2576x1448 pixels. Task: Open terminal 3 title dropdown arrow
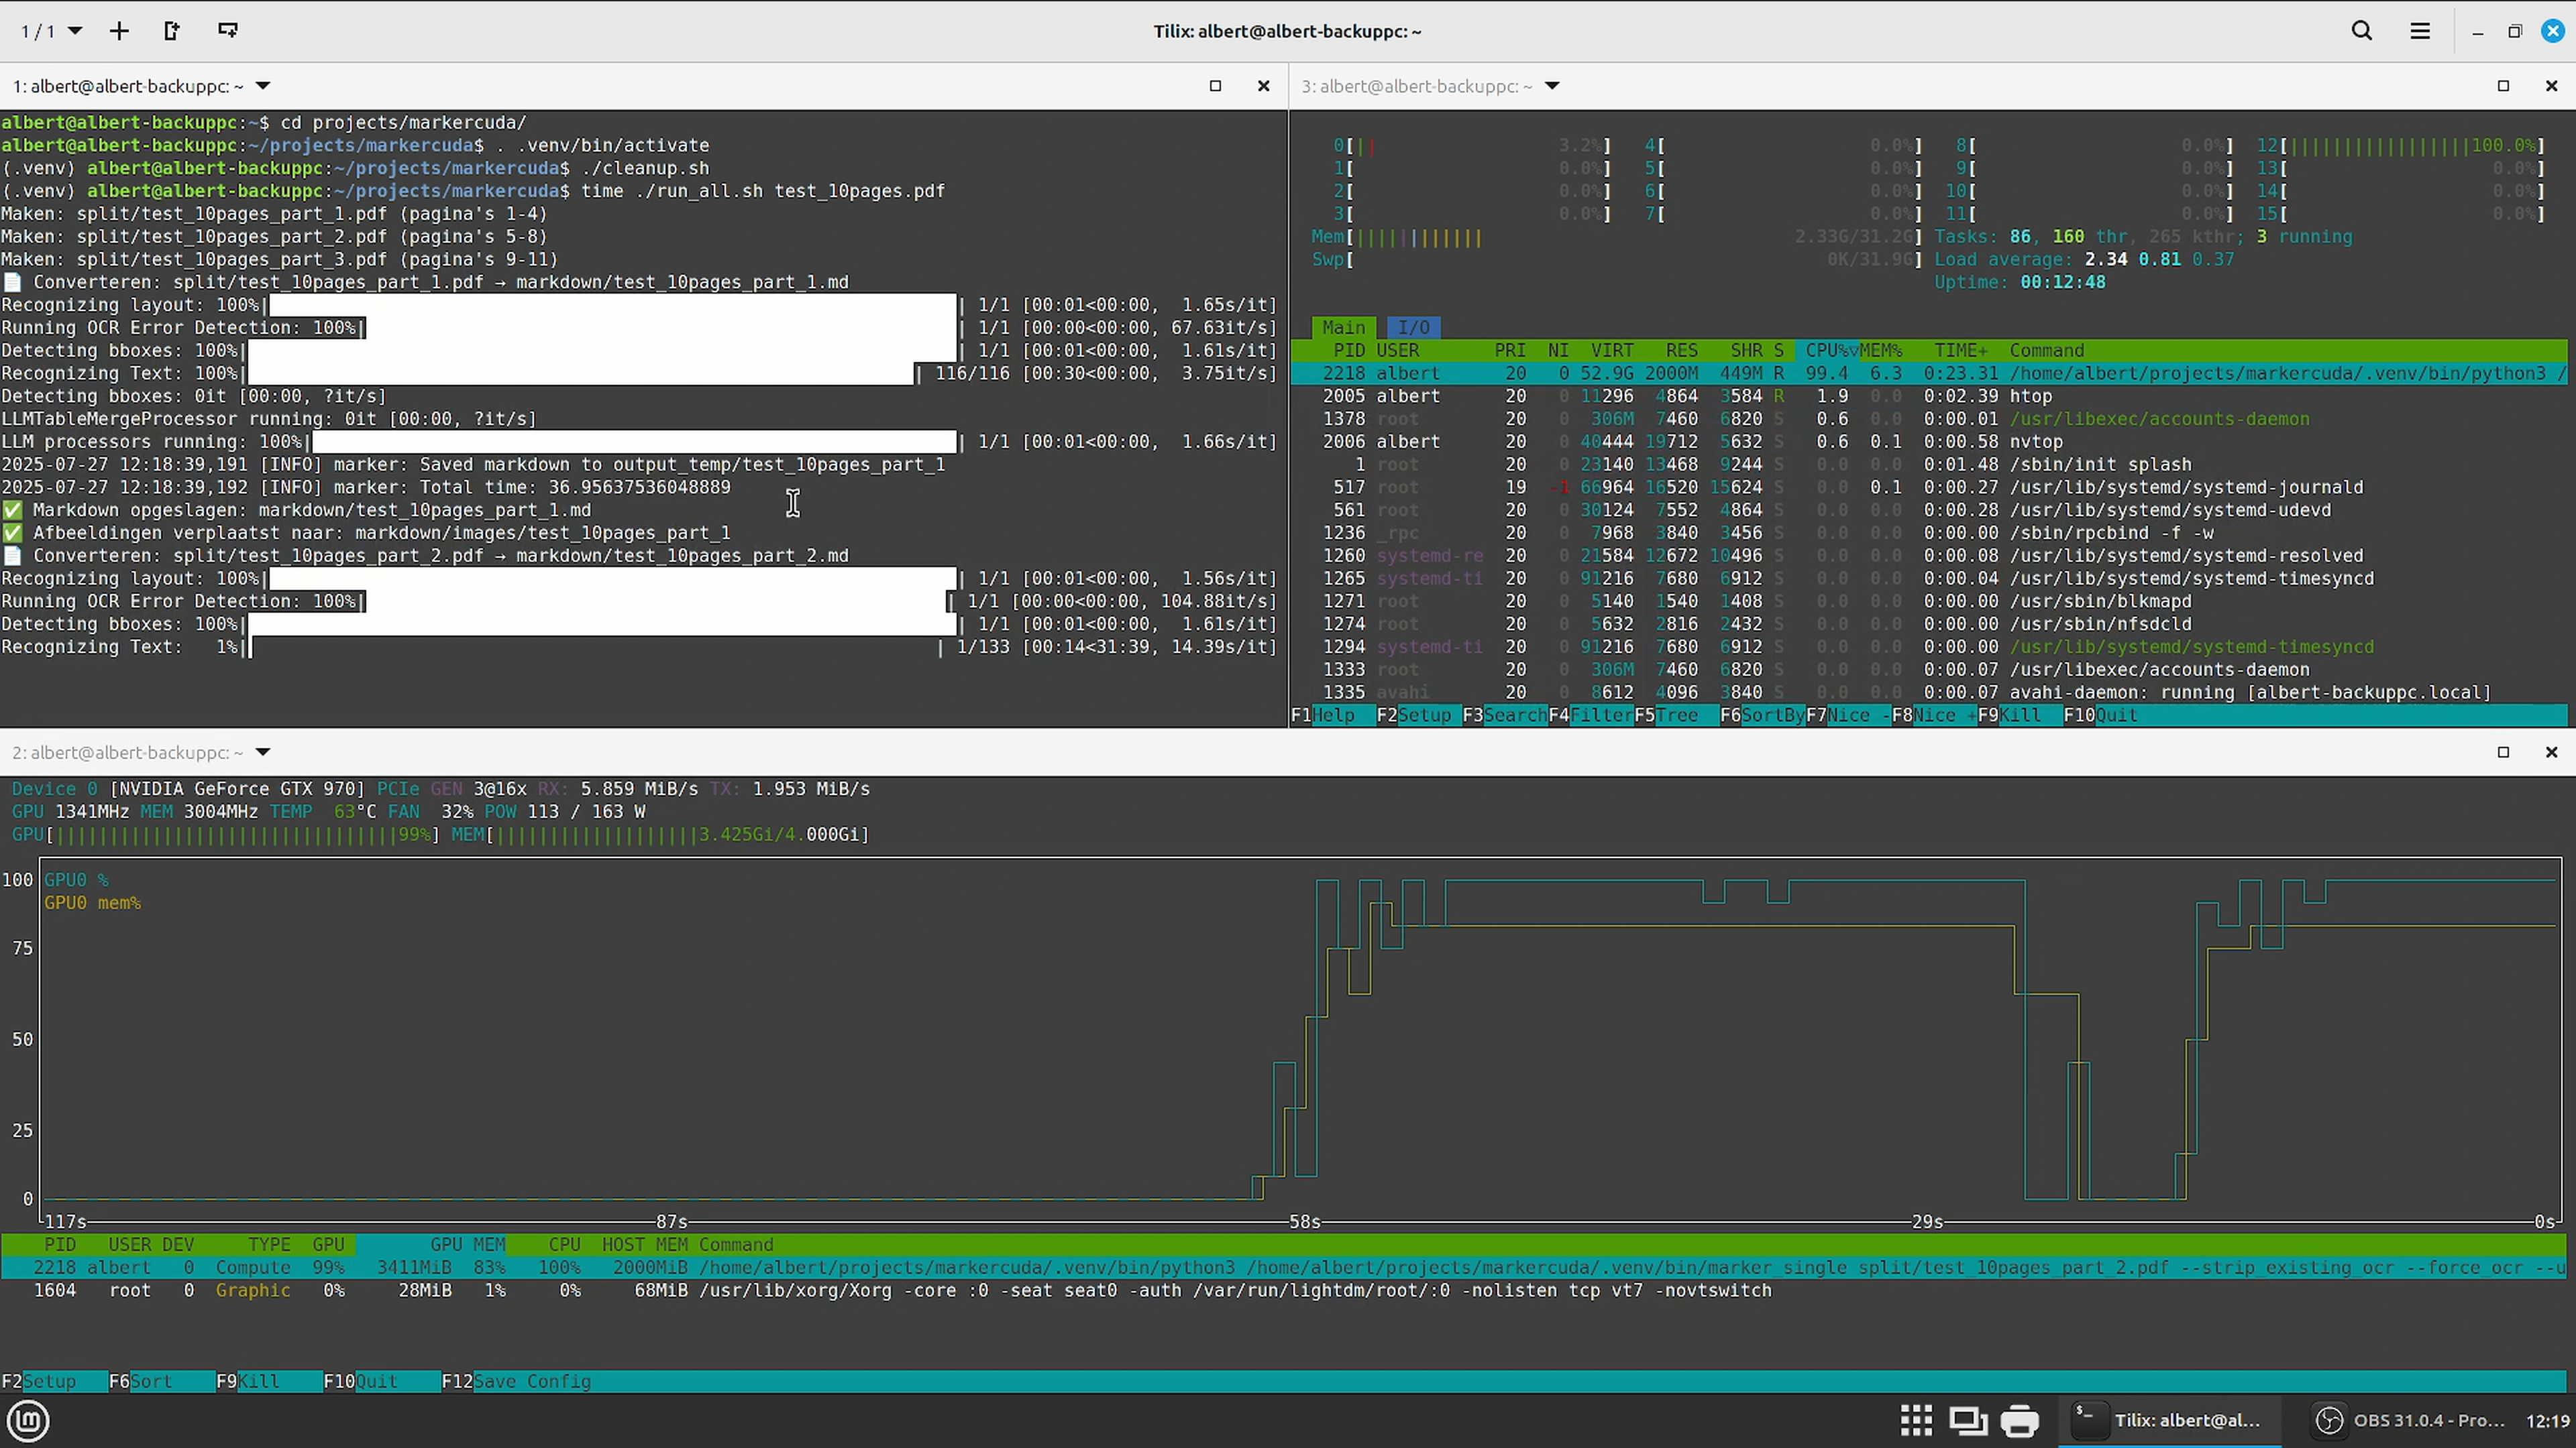pyautogui.click(x=1552, y=86)
